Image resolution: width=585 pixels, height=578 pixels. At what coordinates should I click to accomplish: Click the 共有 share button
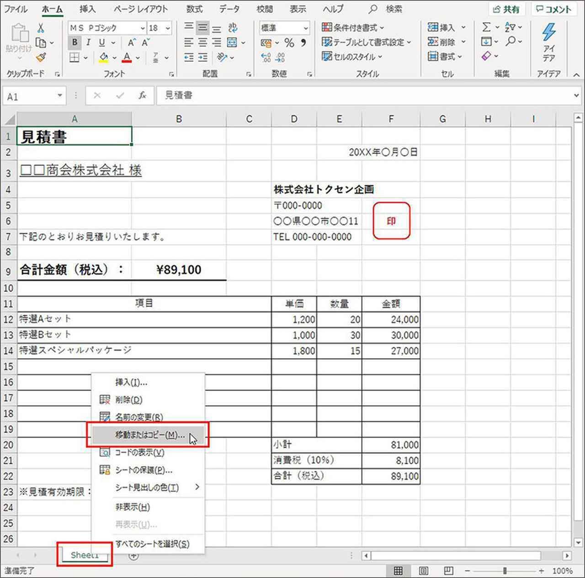[x=506, y=9]
